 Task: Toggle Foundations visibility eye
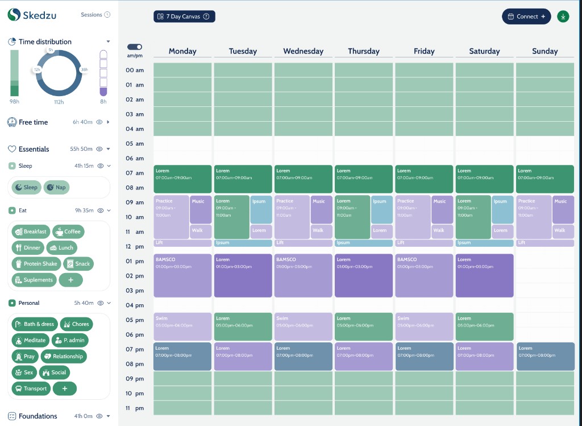click(x=99, y=416)
